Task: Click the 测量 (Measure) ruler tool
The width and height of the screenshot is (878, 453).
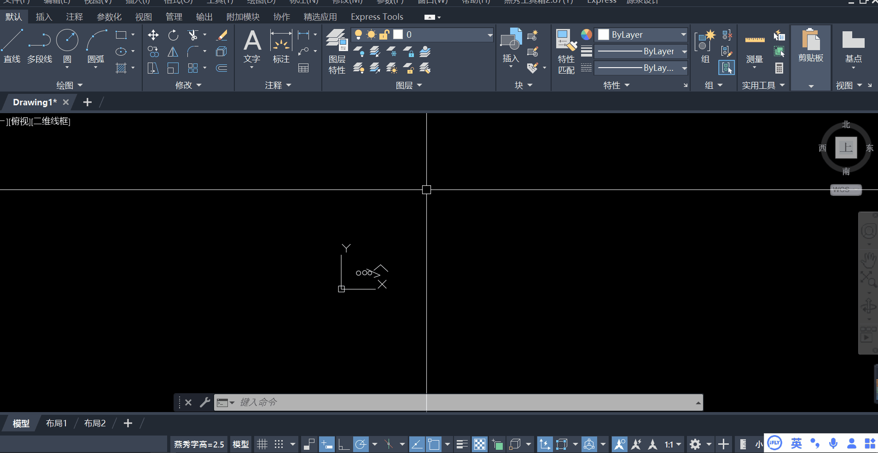Action: coord(755,48)
